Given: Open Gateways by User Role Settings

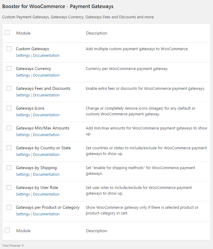Looking at the screenshot, I should [23, 194].
